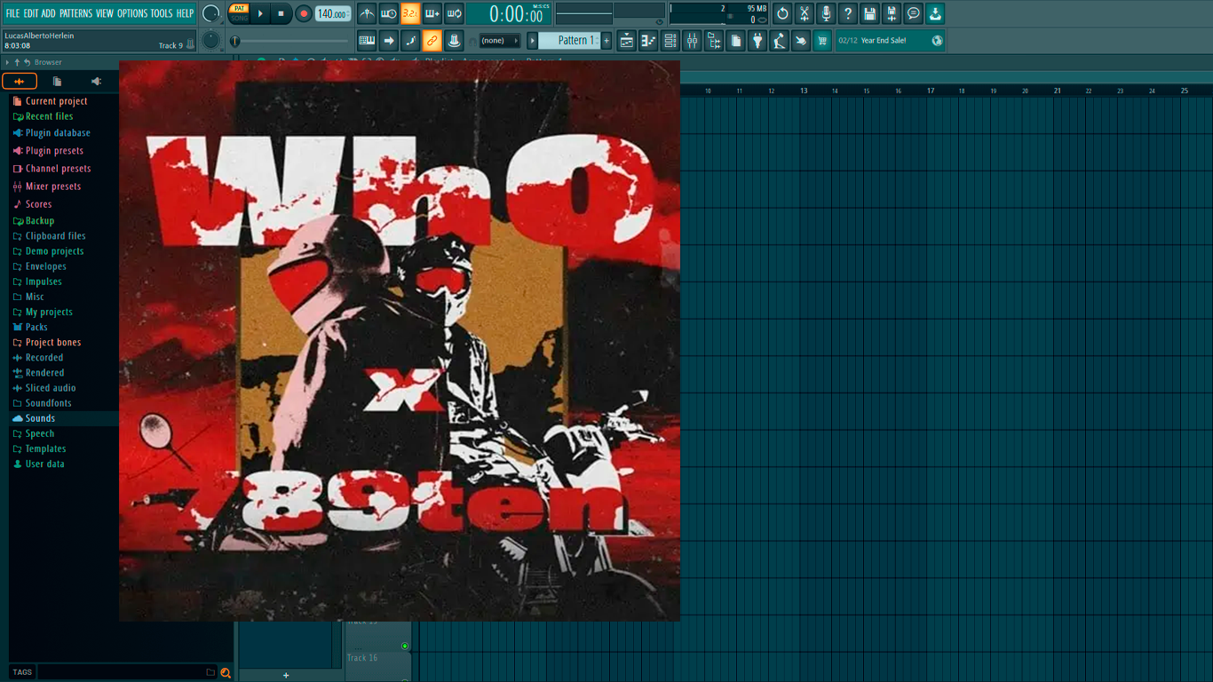Click the export render disk icon
Screen dimensions: 1213x682
(892, 13)
